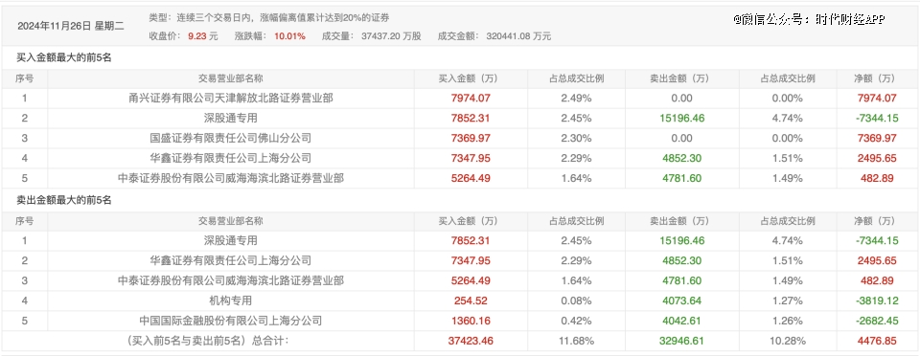Screen dimensions: 920x356
Task: Click the 净额（万）header in the top table
Action: click(x=874, y=78)
